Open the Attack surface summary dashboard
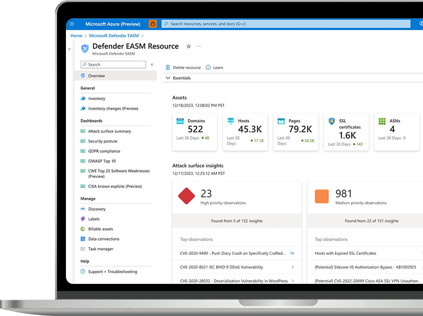 [x=109, y=131]
